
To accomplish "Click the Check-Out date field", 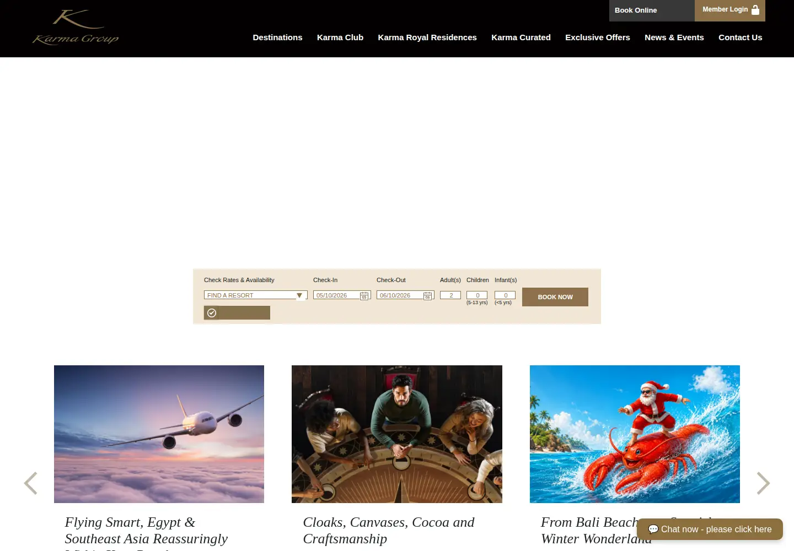I will pos(405,295).
